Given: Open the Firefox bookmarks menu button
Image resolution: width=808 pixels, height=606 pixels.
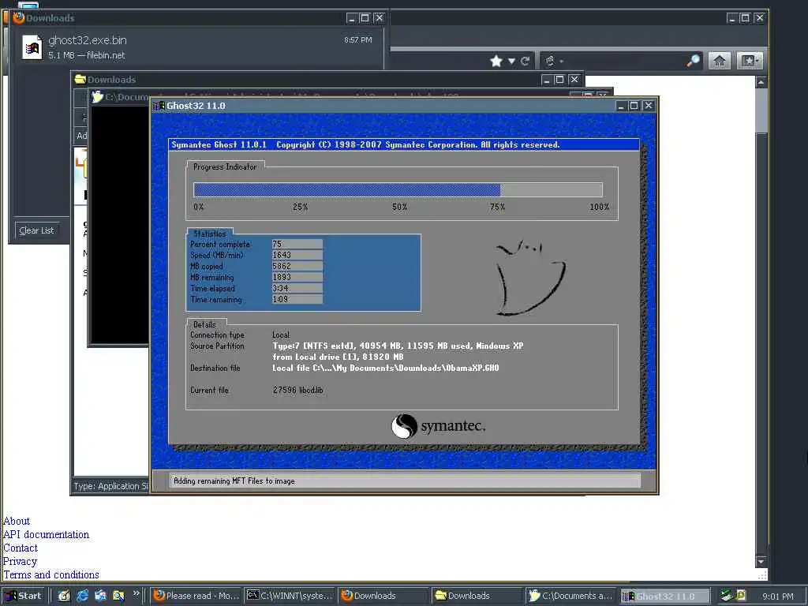Looking at the screenshot, I should tap(750, 61).
